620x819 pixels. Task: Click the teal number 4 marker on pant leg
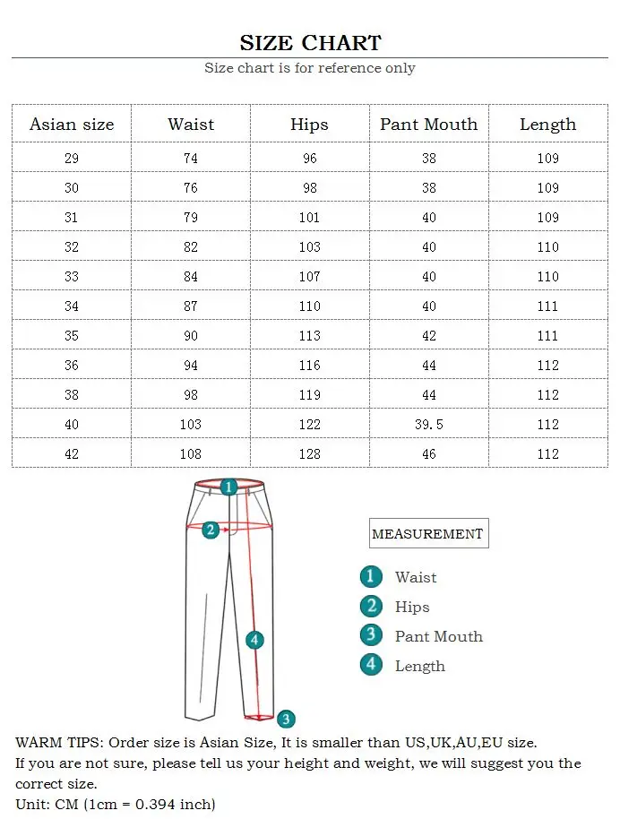[254, 640]
